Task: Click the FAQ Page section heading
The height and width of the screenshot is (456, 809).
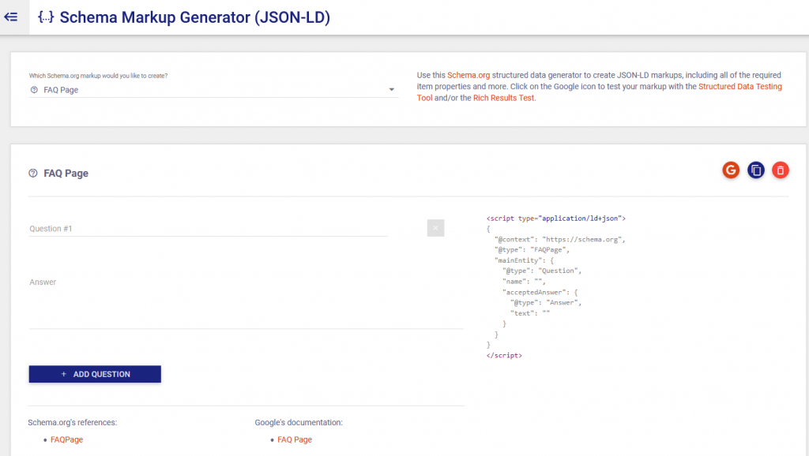Action: [66, 173]
